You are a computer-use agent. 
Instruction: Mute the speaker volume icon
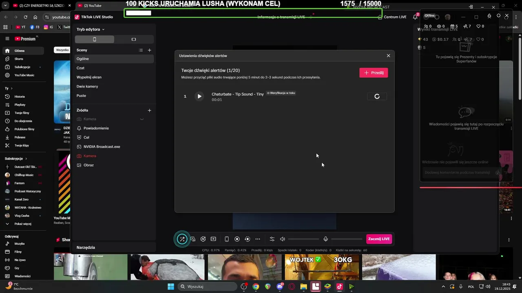pyautogui.click(x=282, y=239)
